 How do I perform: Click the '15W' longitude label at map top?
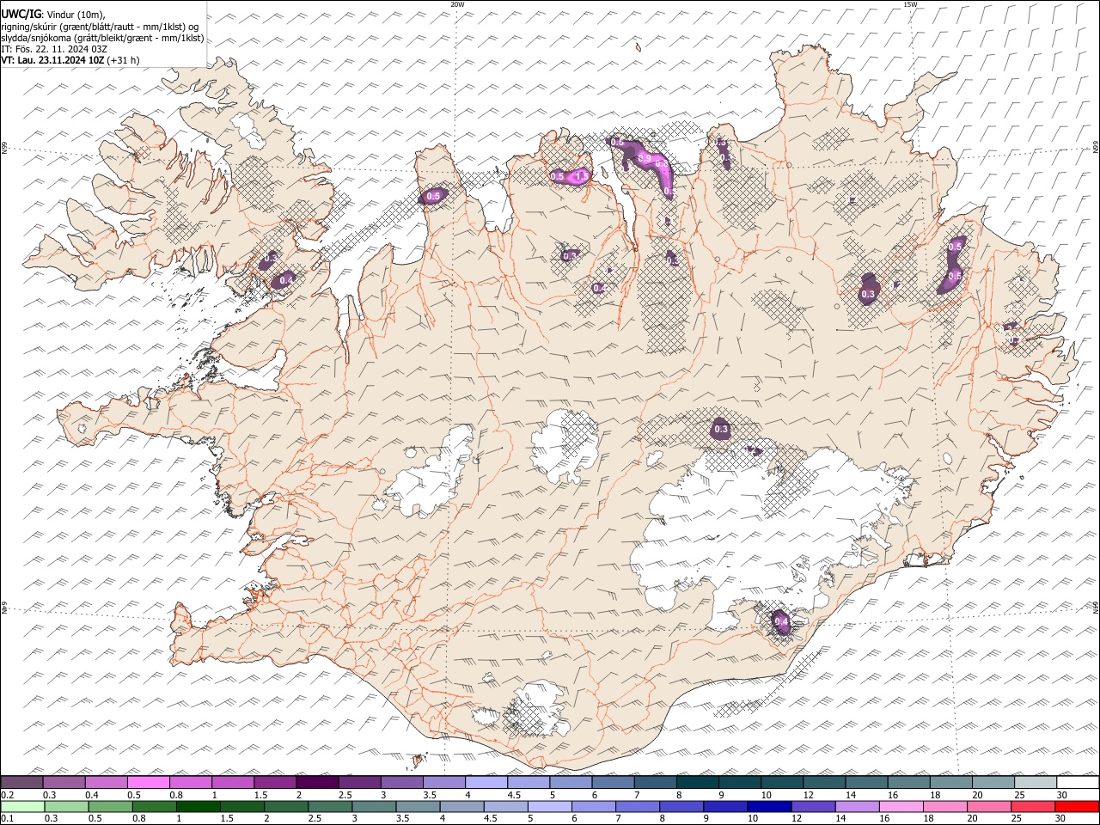(910, 4)
